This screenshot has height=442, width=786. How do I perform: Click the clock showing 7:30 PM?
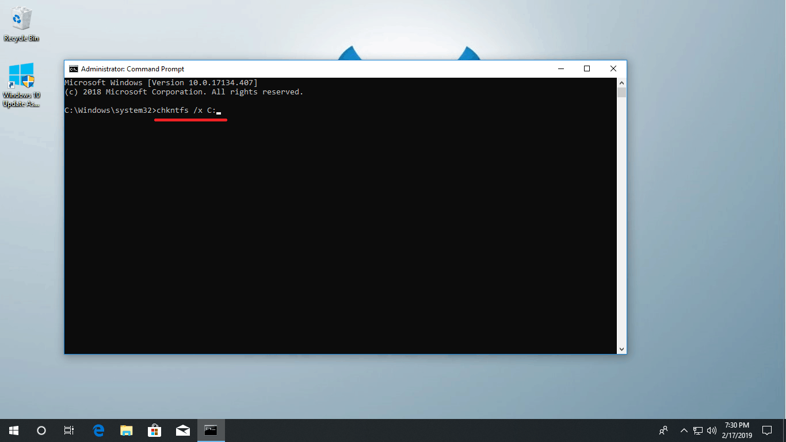coord(737,430)
